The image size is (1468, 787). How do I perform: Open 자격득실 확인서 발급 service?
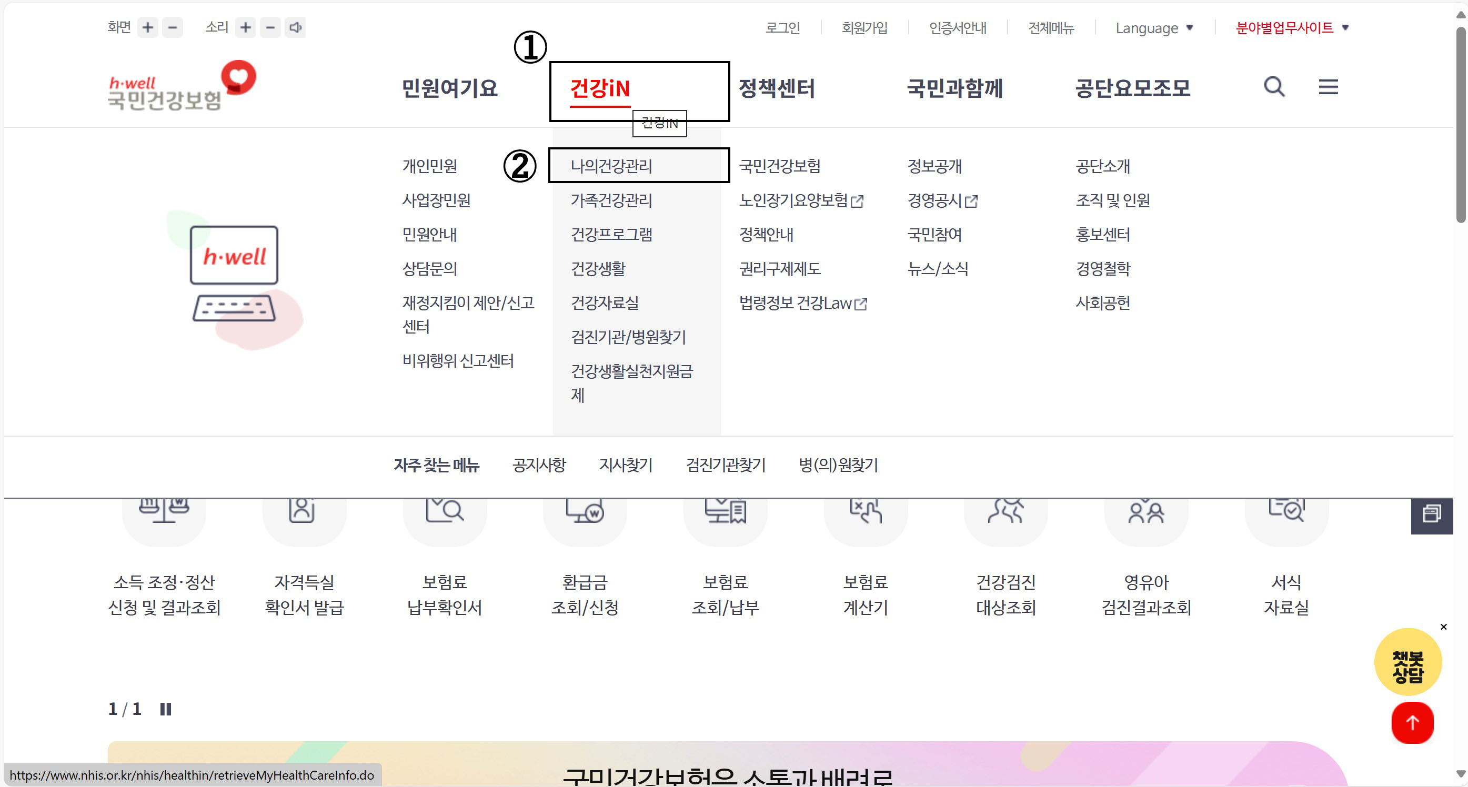tap(304, 559)
